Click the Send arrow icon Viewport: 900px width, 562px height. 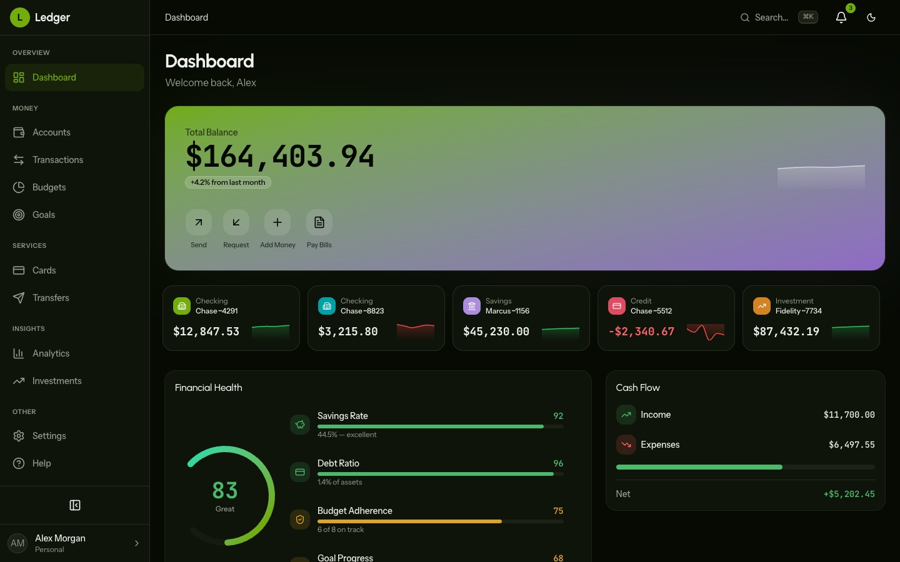pos(199,222)
